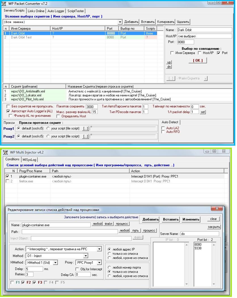The width and height of the screenshot is (237, 298).
Task: Enable the Auto RFO checkbox
Action: (163, 132)
